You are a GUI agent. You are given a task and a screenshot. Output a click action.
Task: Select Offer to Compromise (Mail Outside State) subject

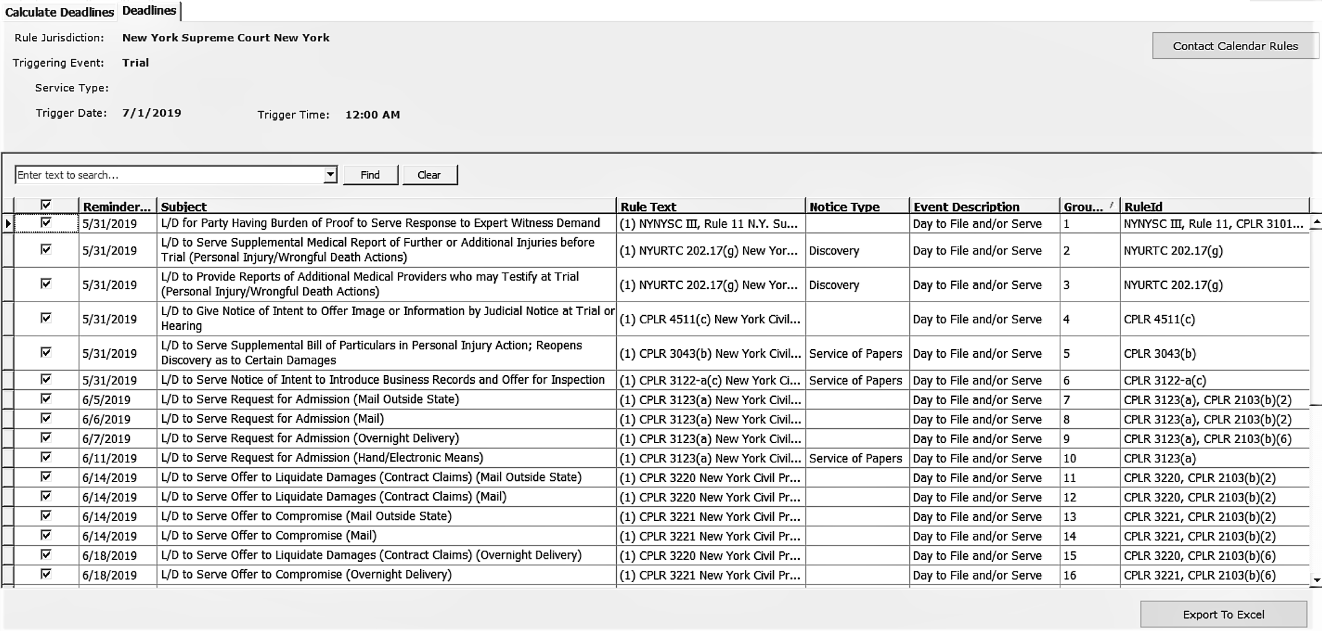pyautogui.click(x=306, y=516)
